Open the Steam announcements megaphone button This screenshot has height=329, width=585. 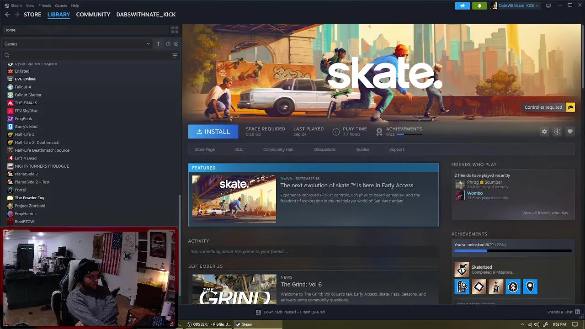(x=462, y=5)
